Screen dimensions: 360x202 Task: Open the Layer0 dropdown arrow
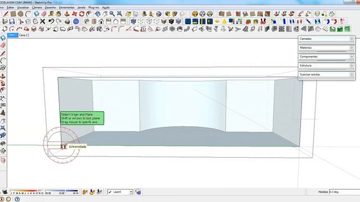(x=131, y=192)
